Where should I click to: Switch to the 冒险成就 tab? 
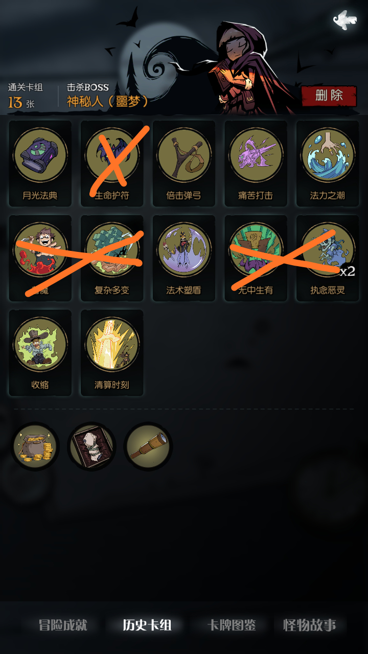click(63, 625)
